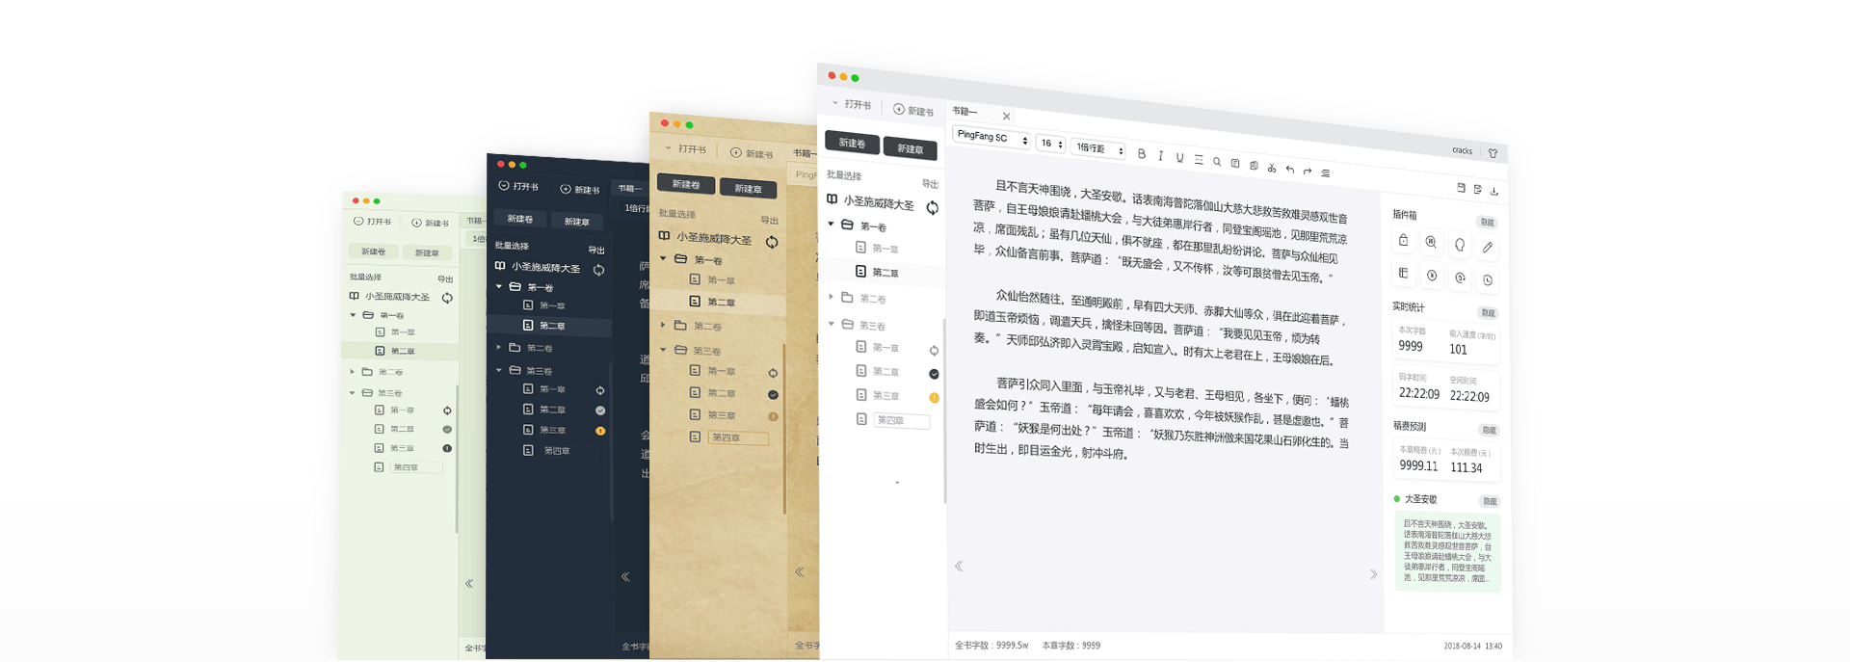Click the cracks user label in the white window

tap(1462, 150)
